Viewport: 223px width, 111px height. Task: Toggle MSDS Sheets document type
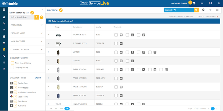point(15,97)
